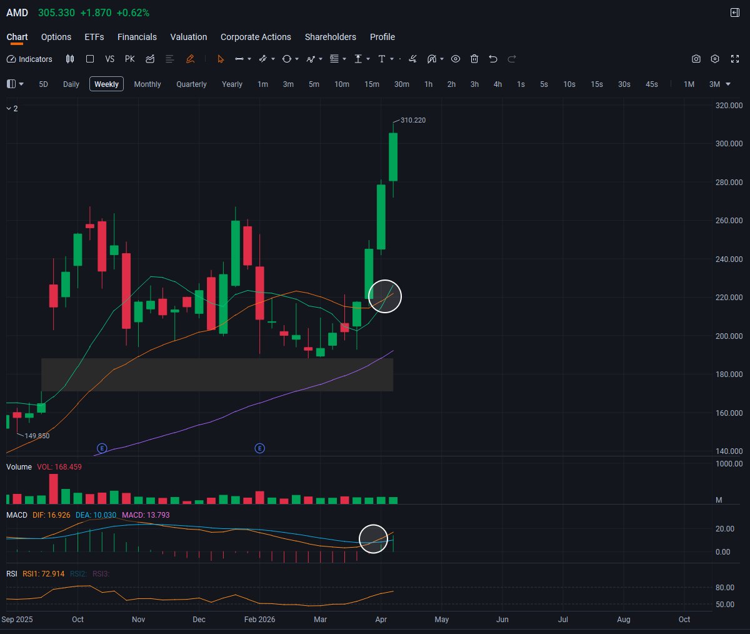The image size is (750, 634).
Task: Click the candlestick chart type icon
Action: pyautogui.click(x=70, y=59)
